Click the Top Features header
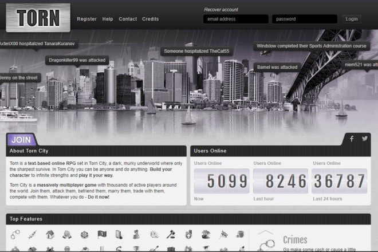This screenshot has height=252, width=378. [188, 219]
